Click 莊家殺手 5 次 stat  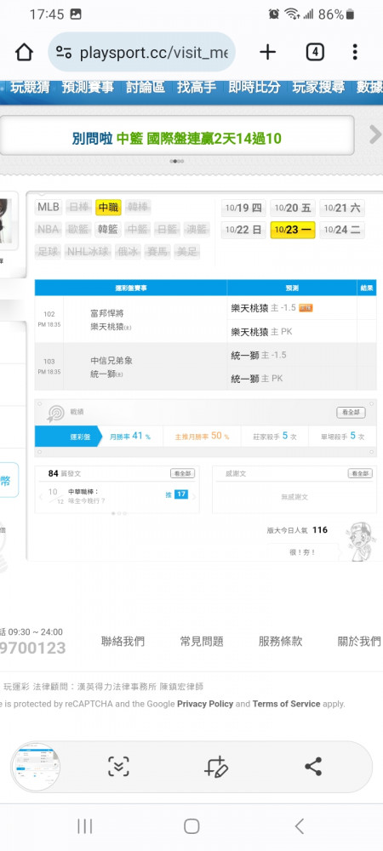click(x=275, y=437)
